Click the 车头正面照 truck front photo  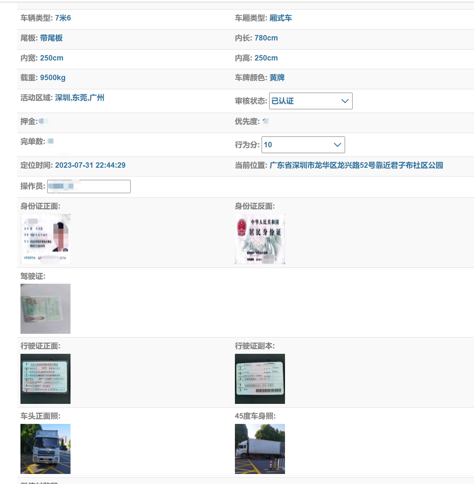coord(45,449)
